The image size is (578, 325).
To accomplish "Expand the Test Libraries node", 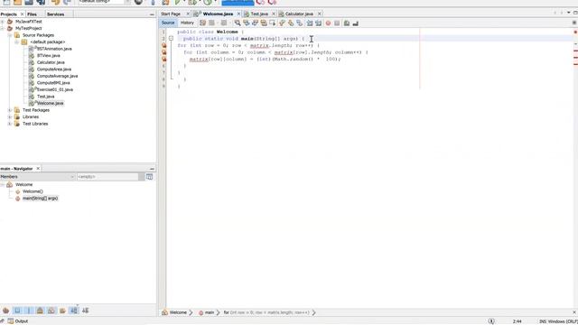I will [x=10, y=124].
